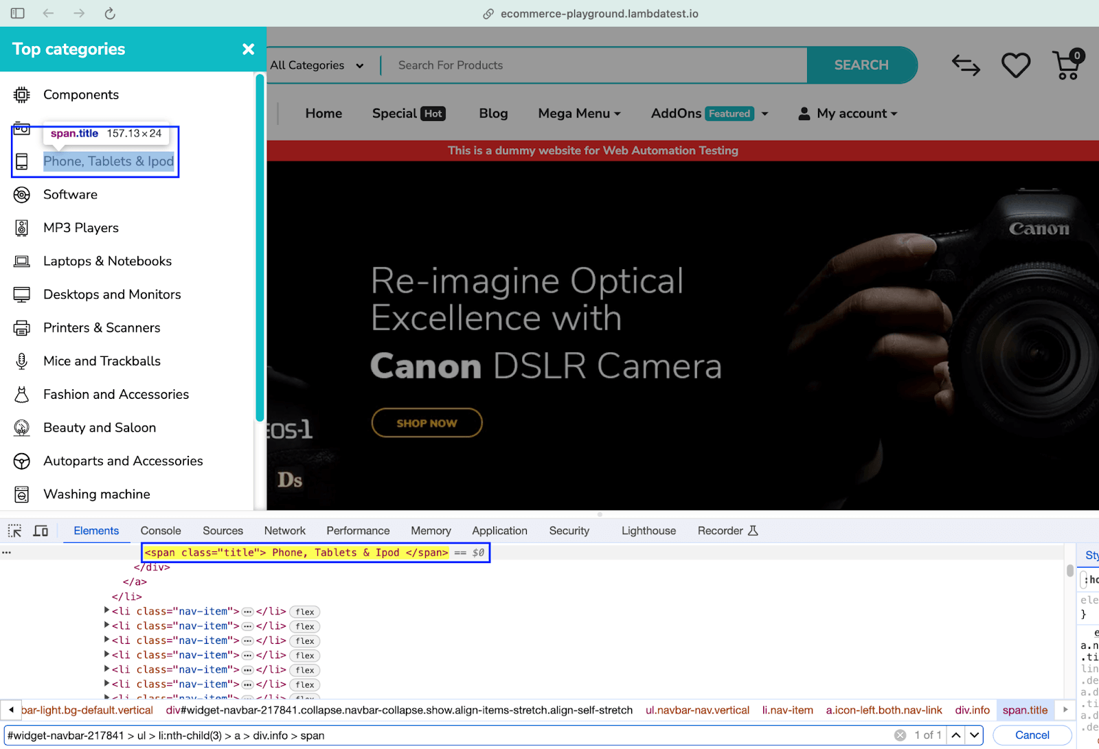Clear the DevTools search query

(x=900, y=735)
